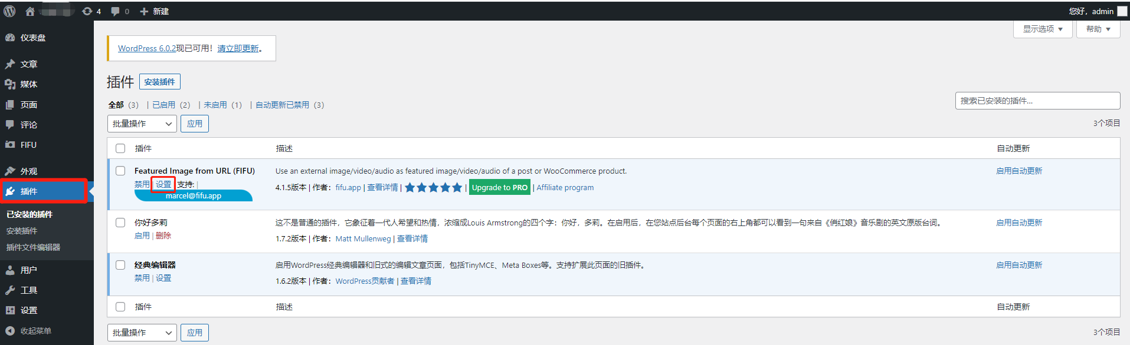Image resolution: width=1130 pixels, height=345 pixels.
Task: Filter plugins by 未启用
Action: pos(215,105)
